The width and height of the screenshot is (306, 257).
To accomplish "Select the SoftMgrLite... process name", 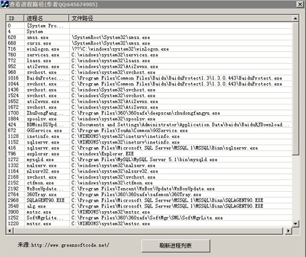I will 45,218.
